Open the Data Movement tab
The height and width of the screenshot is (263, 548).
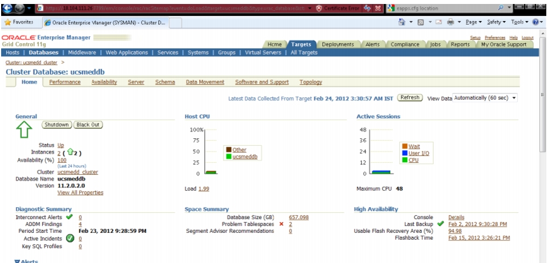click(205, 82)
